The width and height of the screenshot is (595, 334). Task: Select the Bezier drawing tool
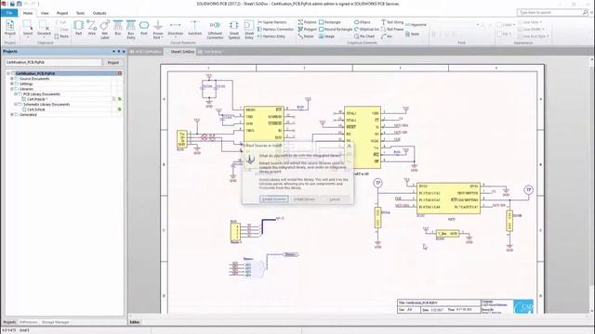(306, 36)
